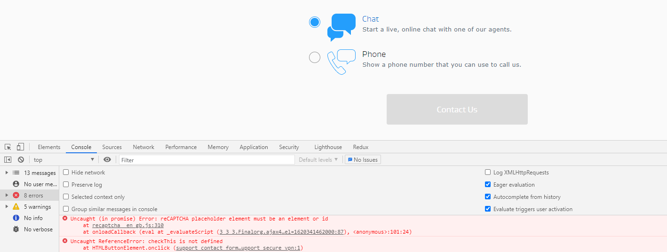
Task: Click the Contact Us button
Action: [x=457, y=110]
